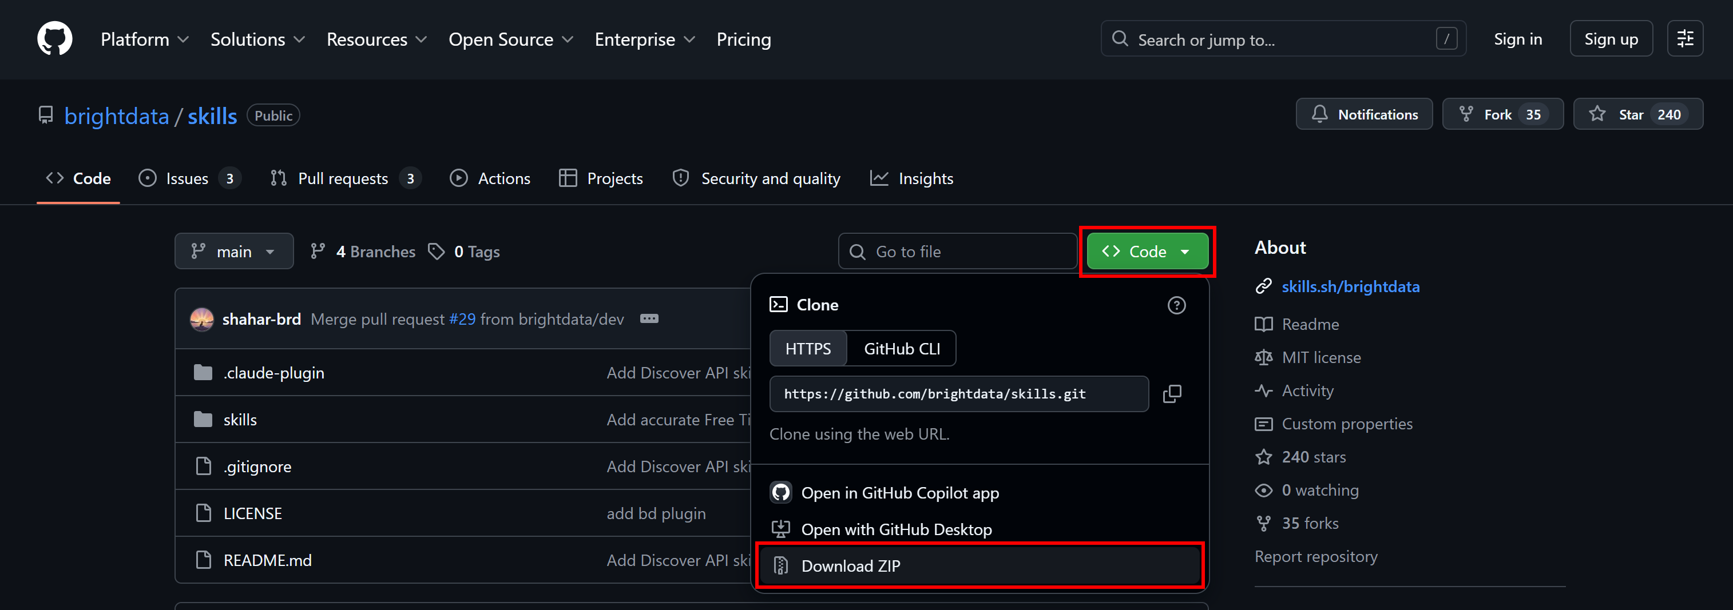Go to the Actions tab

(490, 178)
